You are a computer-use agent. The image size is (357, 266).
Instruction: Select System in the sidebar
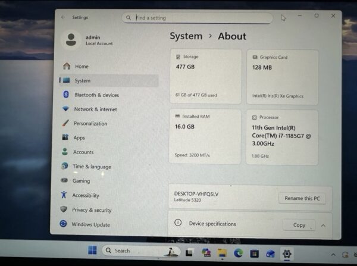(x=109, y=80)
